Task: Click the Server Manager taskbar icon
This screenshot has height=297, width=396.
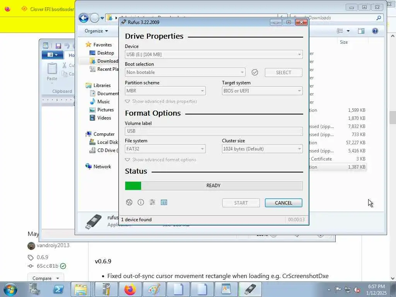Action: coord(34,289)
